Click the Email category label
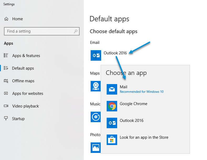 (x=95, y=43)
